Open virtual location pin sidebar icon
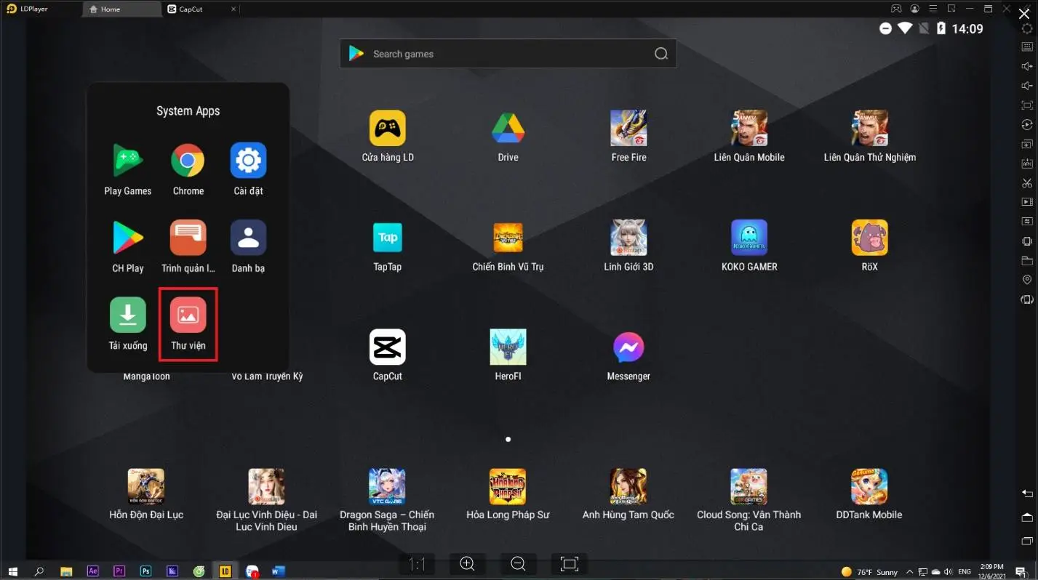Screen dimensions: 1038x580 click(1027, 280)
